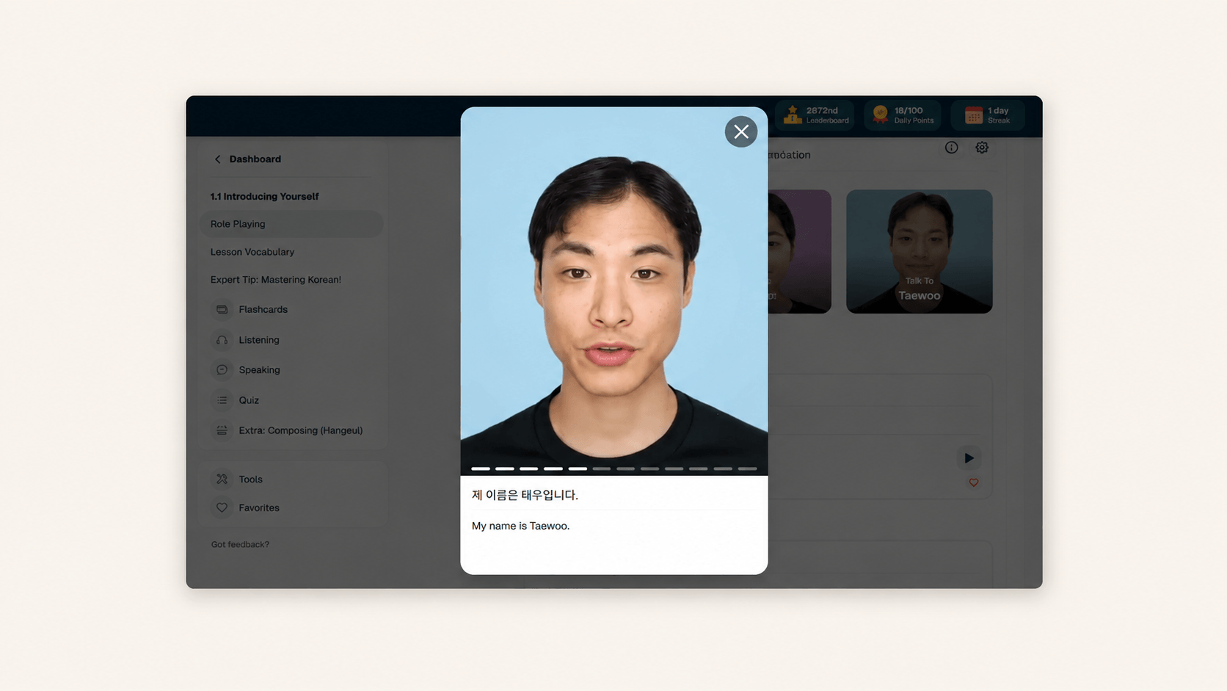The image size is (1227, 691).
Task: Close the Taewoo video popup
Action: tap(741, 131)
